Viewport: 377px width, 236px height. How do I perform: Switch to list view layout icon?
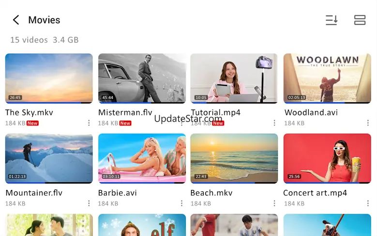[x=360, y=20]
